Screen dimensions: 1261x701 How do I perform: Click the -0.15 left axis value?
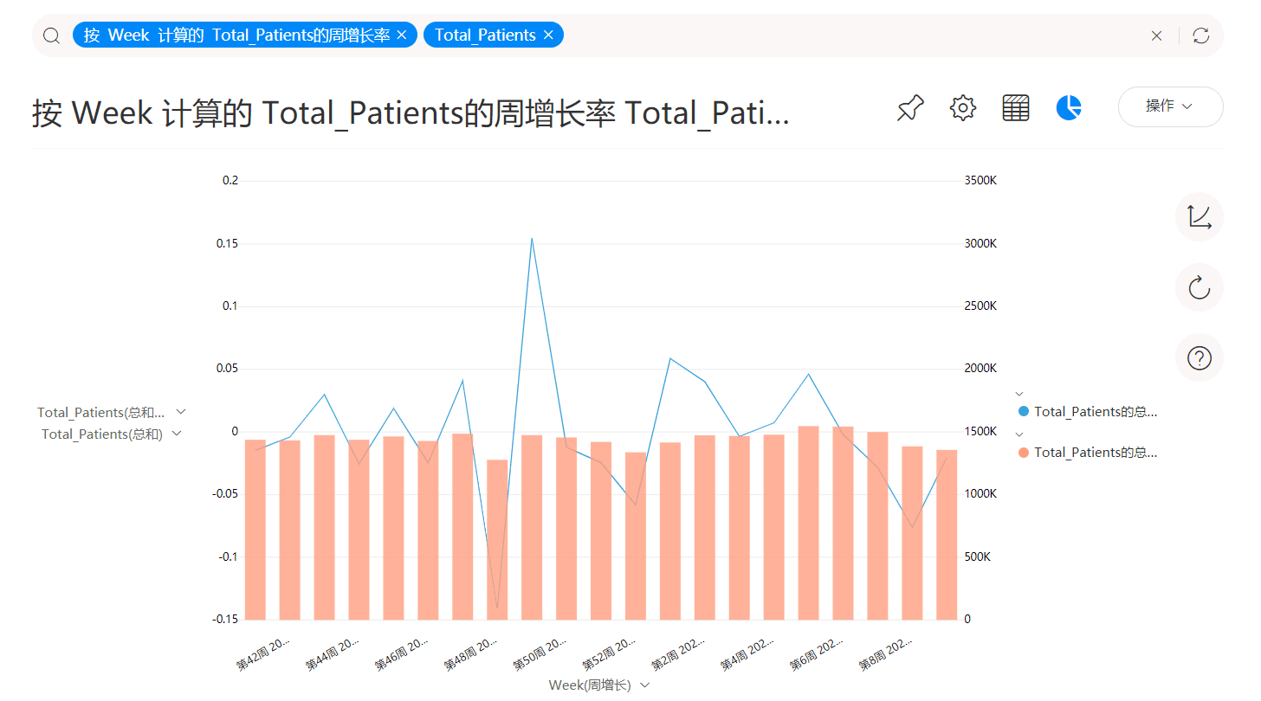[x=225, y=620]
